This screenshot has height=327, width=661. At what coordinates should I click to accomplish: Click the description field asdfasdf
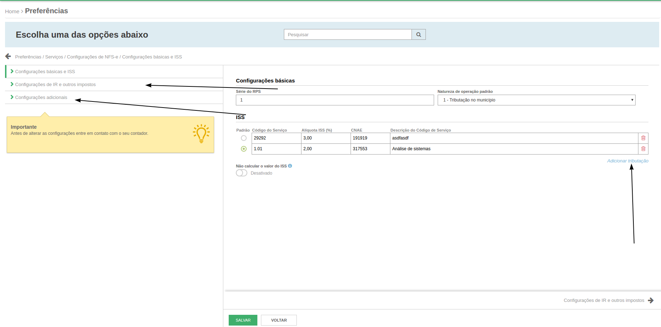click(x=514, y=138)
